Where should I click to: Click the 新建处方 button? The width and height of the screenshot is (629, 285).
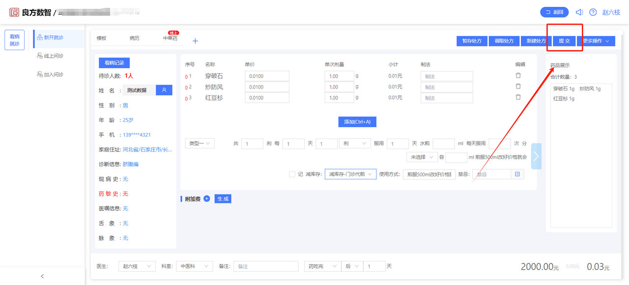pyautogui.click(x=536, y=41)
